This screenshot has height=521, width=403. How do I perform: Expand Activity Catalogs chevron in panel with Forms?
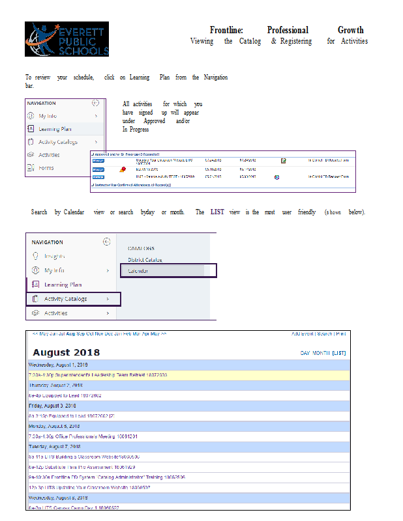(96, 142)
